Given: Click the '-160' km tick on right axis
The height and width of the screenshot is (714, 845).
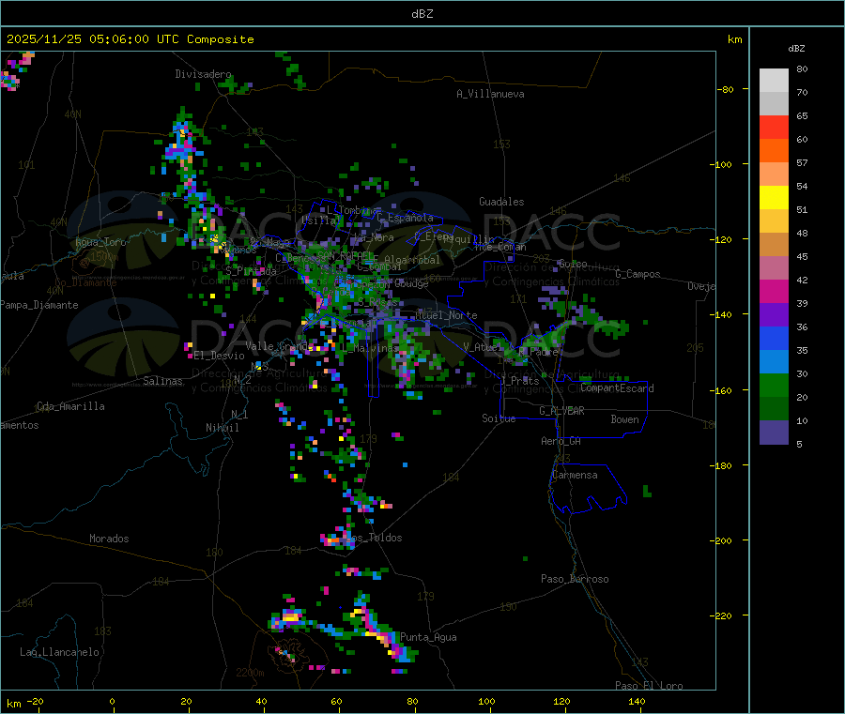Looking at the screenshot, I should click(x=723, y=390).
